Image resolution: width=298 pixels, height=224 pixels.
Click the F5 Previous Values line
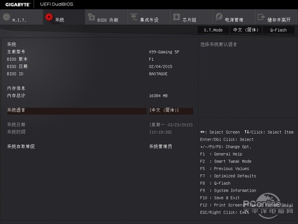pyautogui.click(x=224, y=169)
